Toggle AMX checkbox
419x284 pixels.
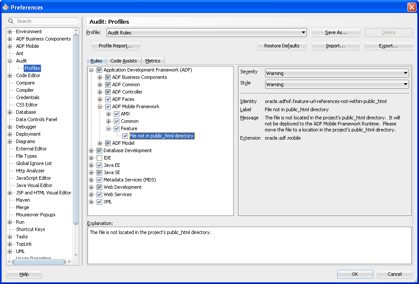pyautogui.click(x=116, y=114)
